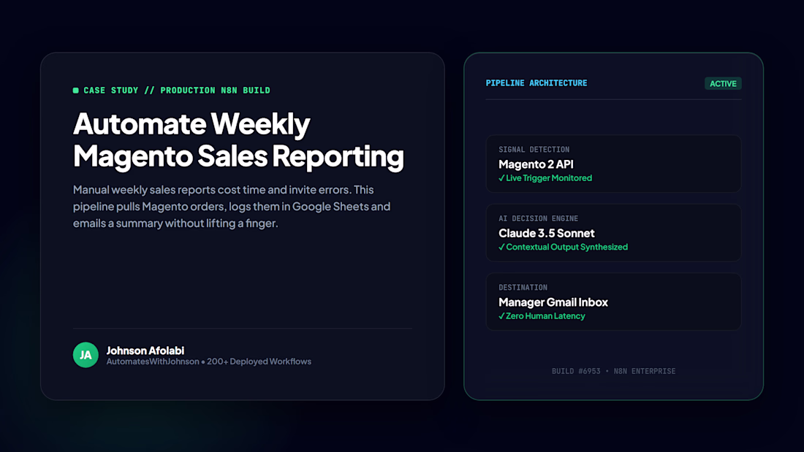Click the 'AI DECISION ENGINE' label
This screenshot has height=452, width=804.
539,218
